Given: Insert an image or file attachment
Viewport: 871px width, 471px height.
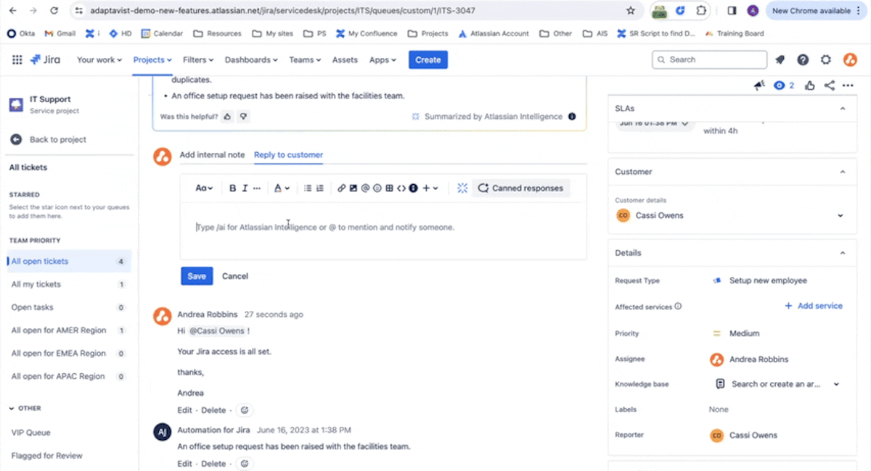Looking at the screenshot, I should pos(353,188).
